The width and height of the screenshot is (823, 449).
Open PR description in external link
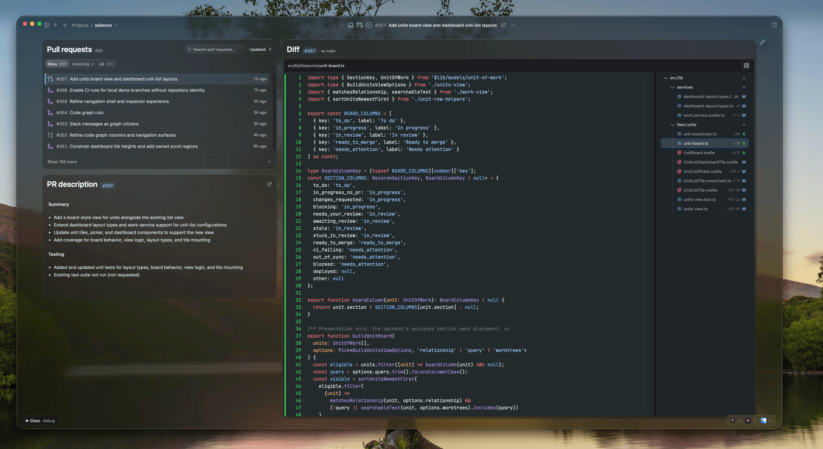[269, 184]
